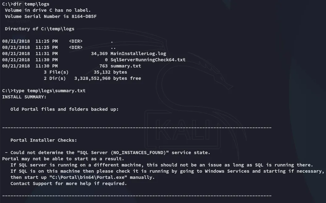
Task: Click the MainInstallerLog.log filename
Action: (x=138, y=54)
